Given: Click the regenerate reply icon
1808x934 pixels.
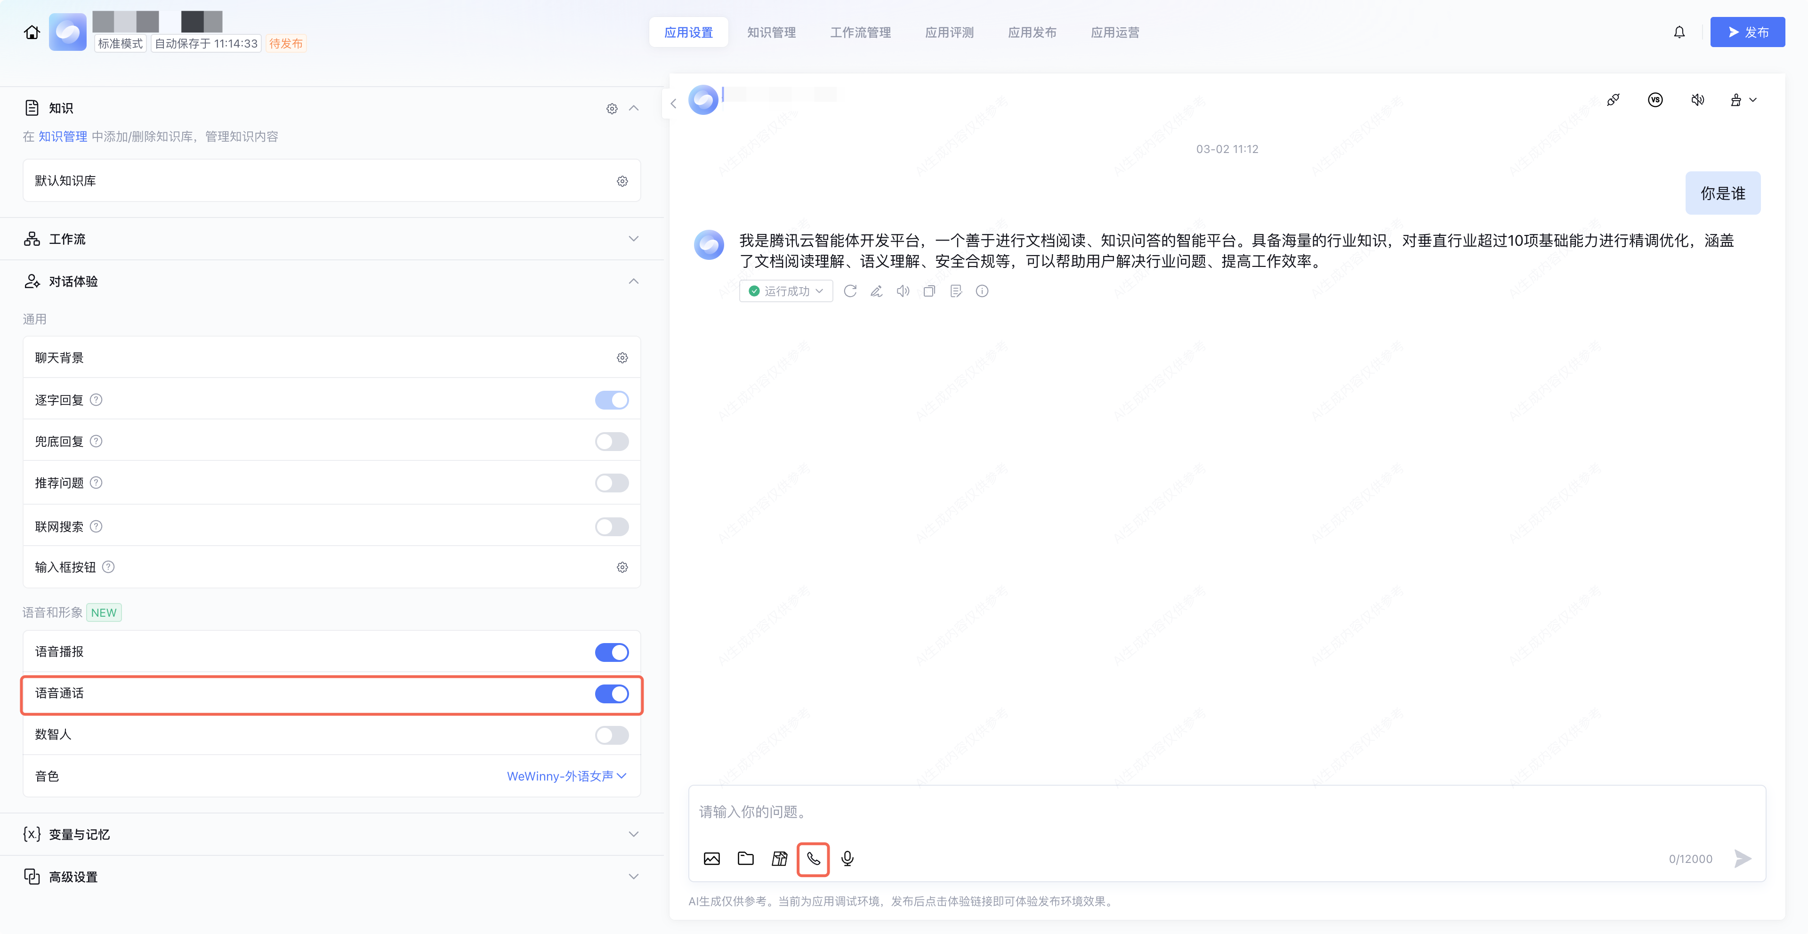Looking at the screenshot, I should (x=850, y=290).
